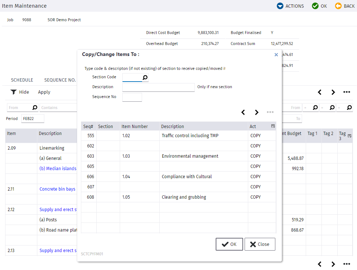Image resolution: width=357 pixels, height=270 pixels.
Task: Go to next page in bottom pager
Action: 333,264
